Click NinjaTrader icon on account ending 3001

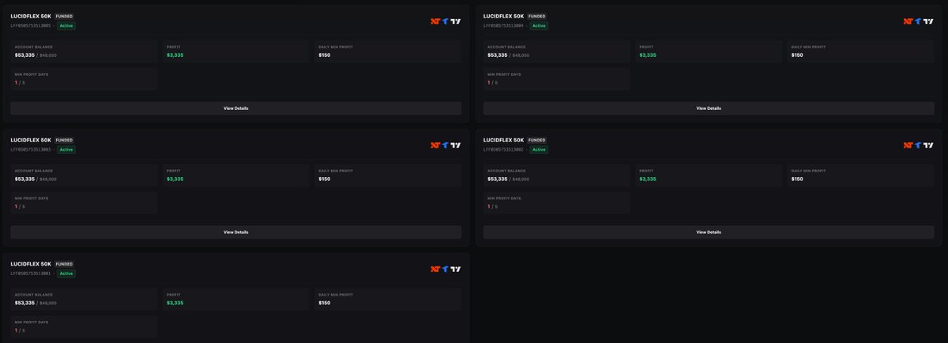click(x=435, y=269)
